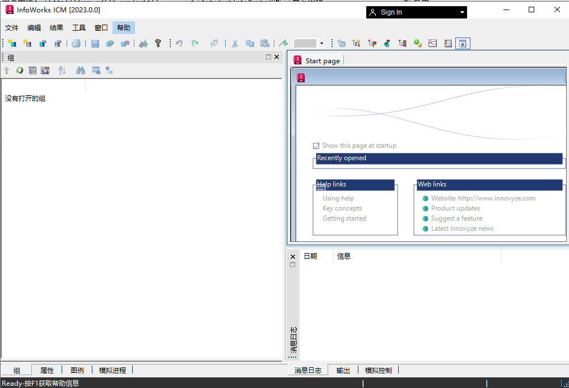Click the graph/chart toolbar icon

pyautogui.click(x=432, y=43)
